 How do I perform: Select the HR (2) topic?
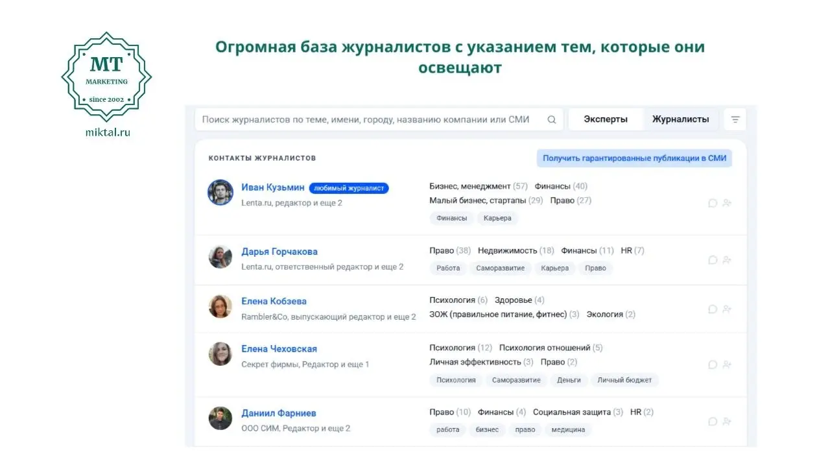642,412
